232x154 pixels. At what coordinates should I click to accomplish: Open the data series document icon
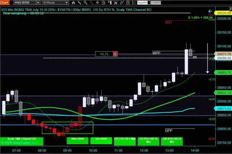[x=104, y=3]
